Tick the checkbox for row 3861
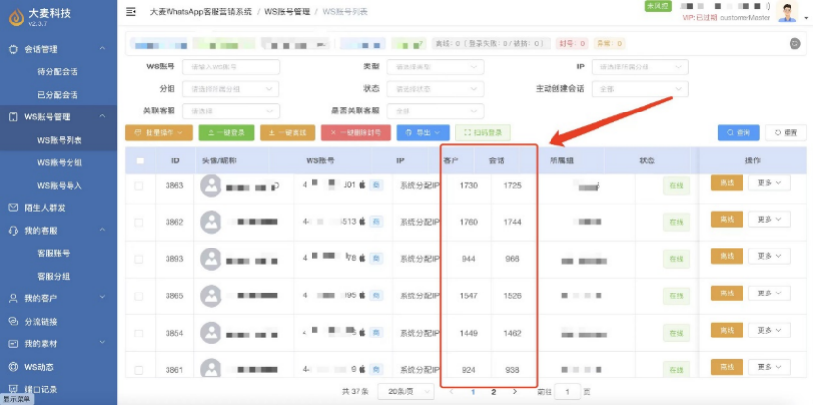This screenshot has height=405, width=815. [x=139, y=370]
